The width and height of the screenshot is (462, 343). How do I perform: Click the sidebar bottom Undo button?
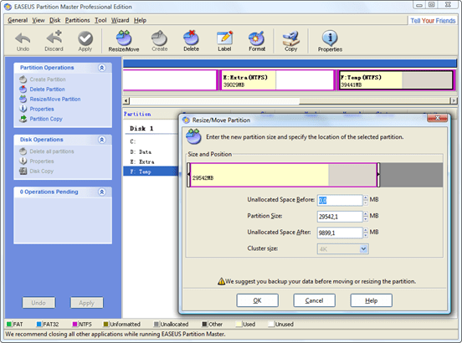pos(38,303)
